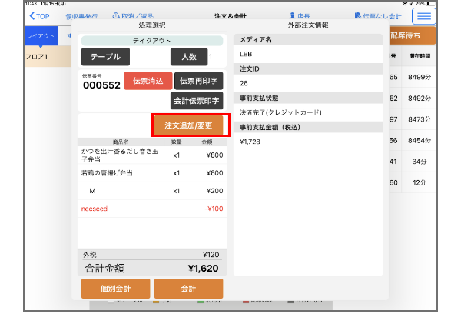Tap 領収書発行 in the top bar
The image size is (461, 324).
click(81, 15)
